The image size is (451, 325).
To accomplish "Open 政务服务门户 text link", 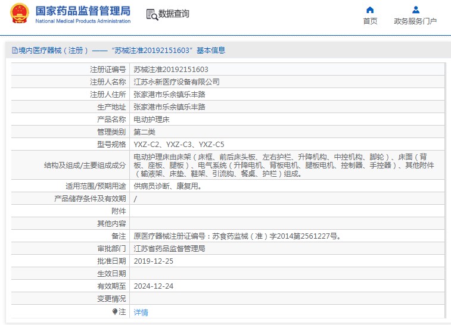I will [x=415, y=21].
